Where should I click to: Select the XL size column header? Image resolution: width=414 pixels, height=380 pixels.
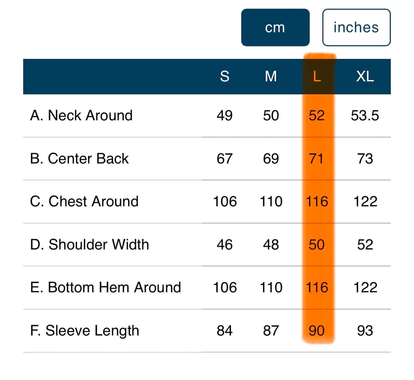coord(365,77)
